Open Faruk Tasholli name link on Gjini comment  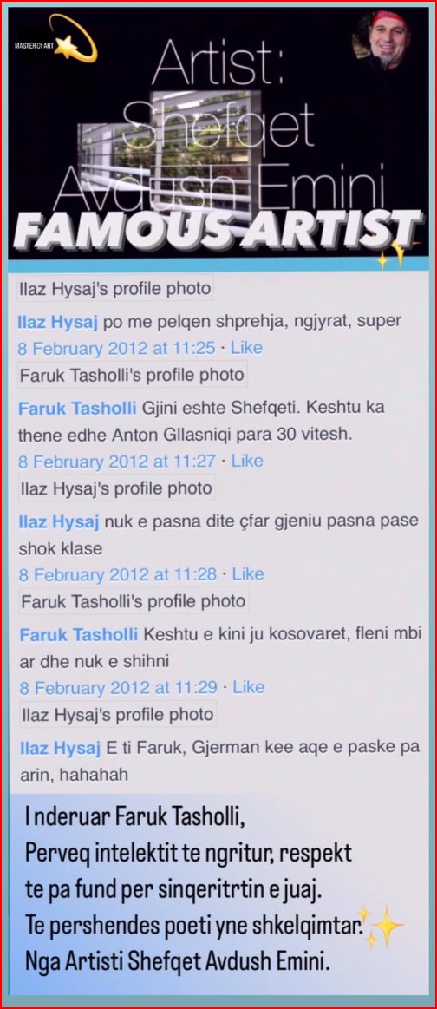77,408
